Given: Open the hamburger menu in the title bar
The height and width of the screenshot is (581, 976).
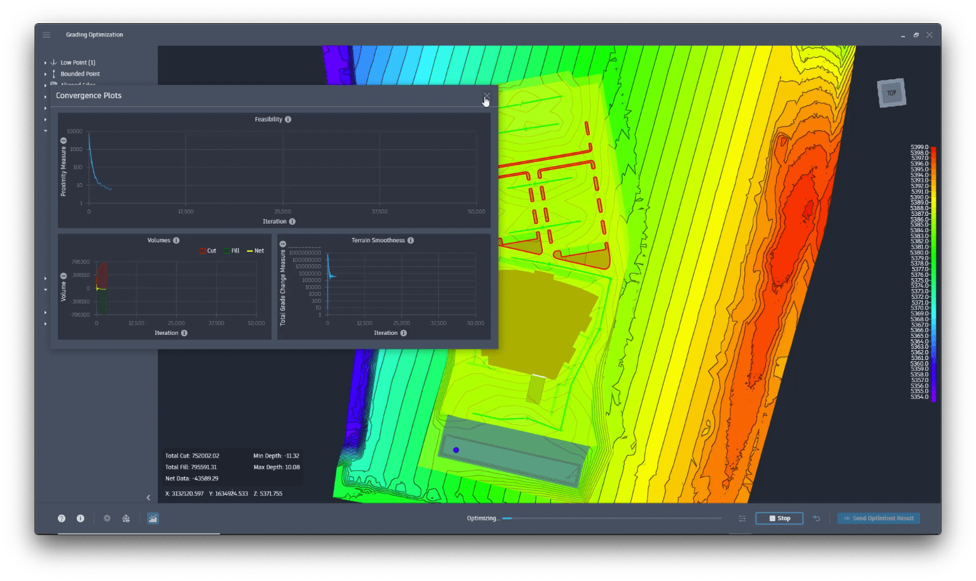Looking at the screenshot, I should click(47, 35).
